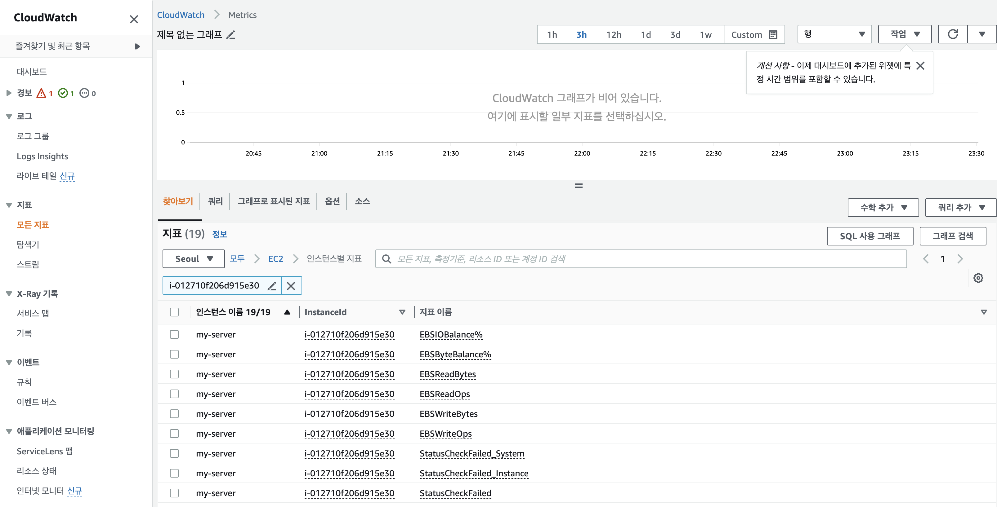This screenshot has width=997, height=507.
Task: Click the insufficient data alarm icon
Action: tap(84, 93)
